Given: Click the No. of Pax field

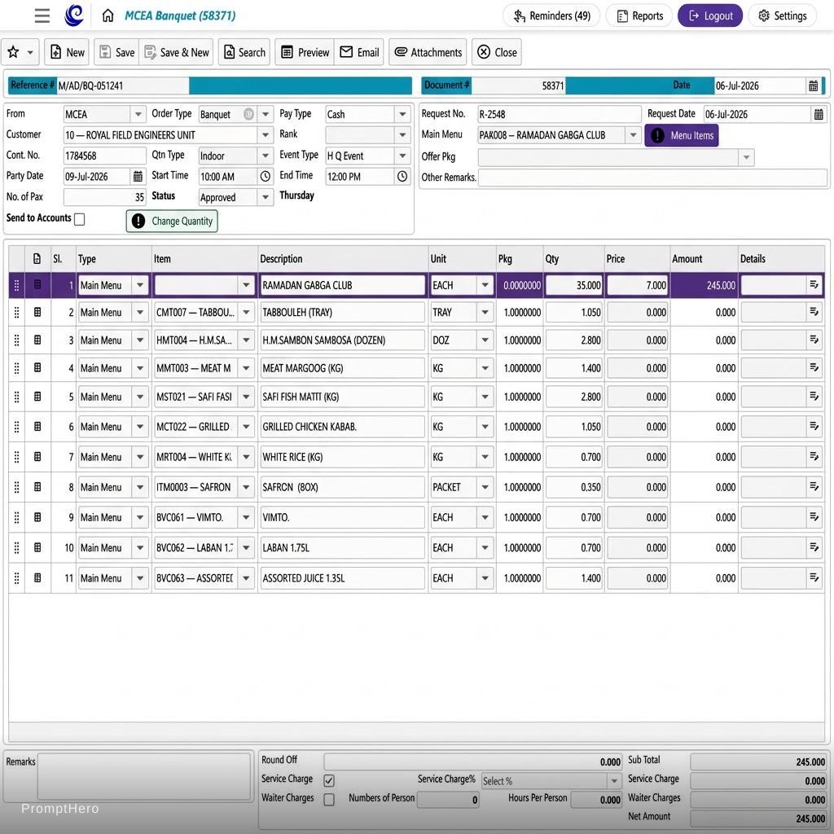Looking at the screenshot, I should [105, 197].
